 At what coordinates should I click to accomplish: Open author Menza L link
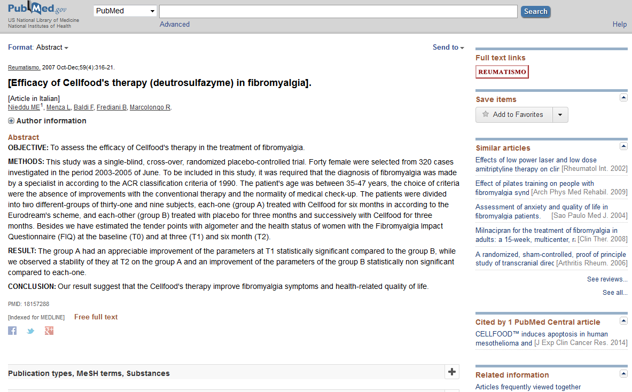58,107
